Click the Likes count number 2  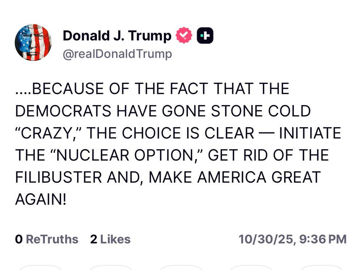pos(94,239)
